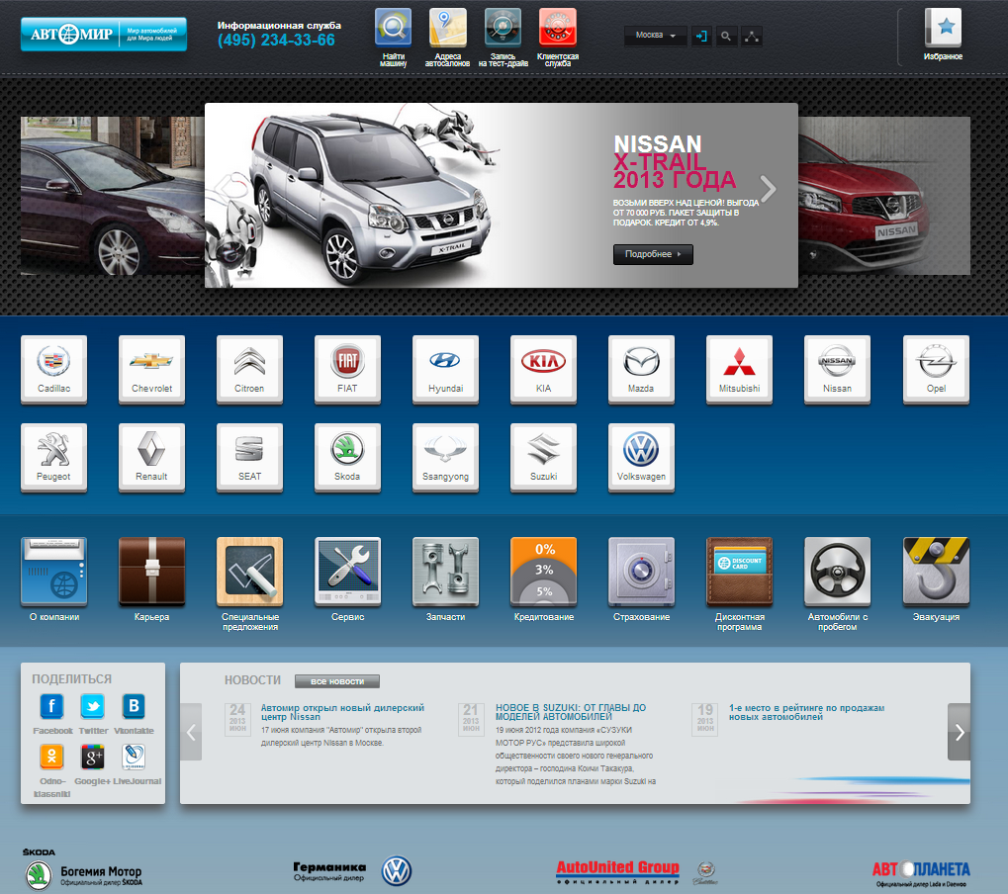Select the Opel brand tile
1008x894 pixels.
pyautogui.click(x=936, y=370)
